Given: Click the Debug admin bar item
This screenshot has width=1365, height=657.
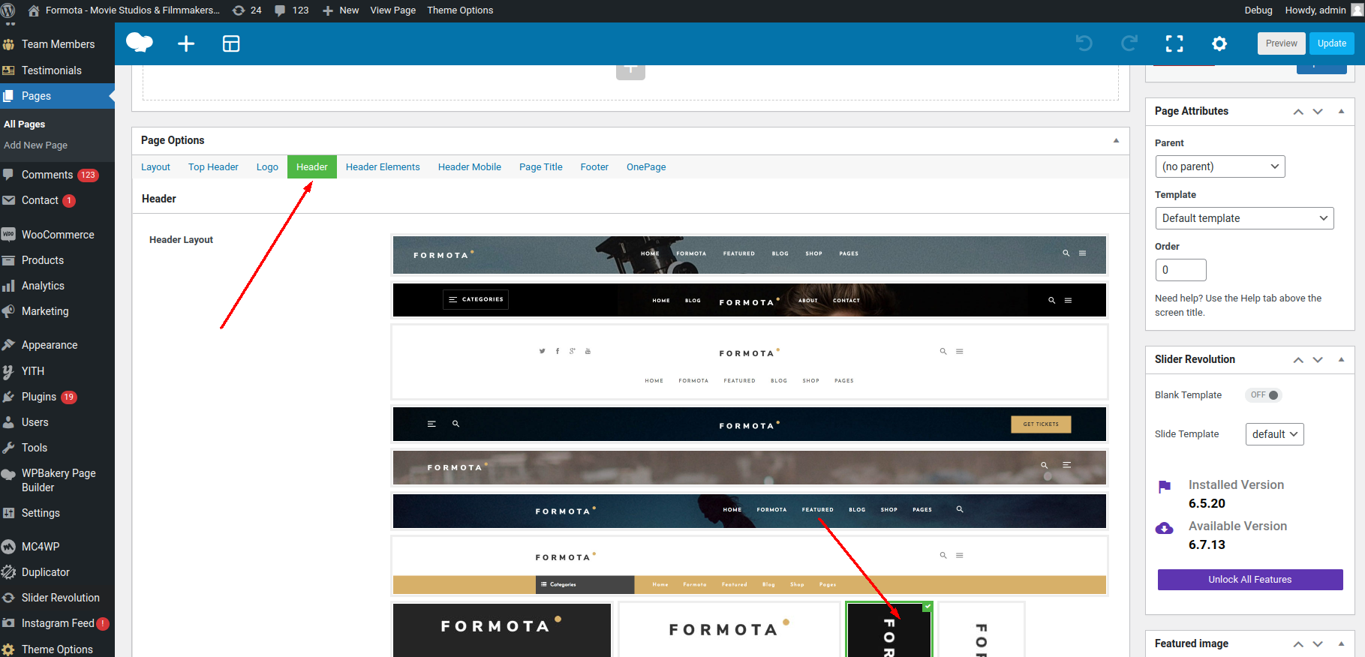Looking at the screenshot, I should pos(1258,10).
